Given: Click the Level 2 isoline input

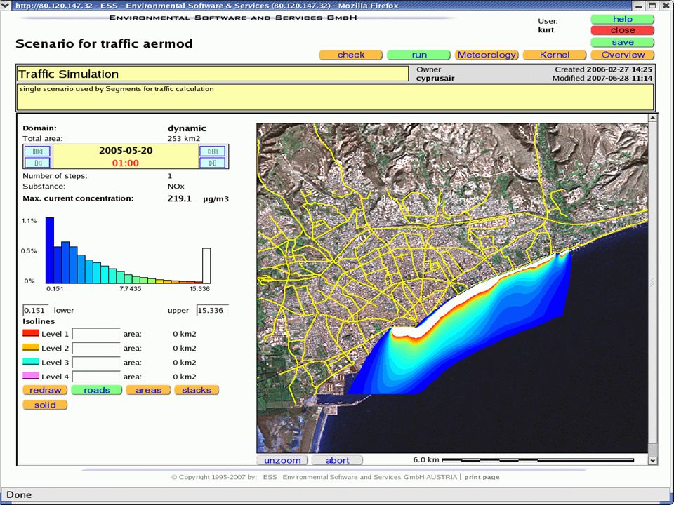Looking at the screenshot, I should click(x=96, y=349).
